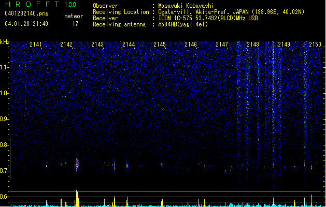Click the Receiver label

pyautogui.click(x=105, y=18)
